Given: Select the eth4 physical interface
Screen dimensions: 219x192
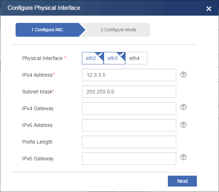Looking at the screenshot, I should pyautogui.click(x=136, y=58).
